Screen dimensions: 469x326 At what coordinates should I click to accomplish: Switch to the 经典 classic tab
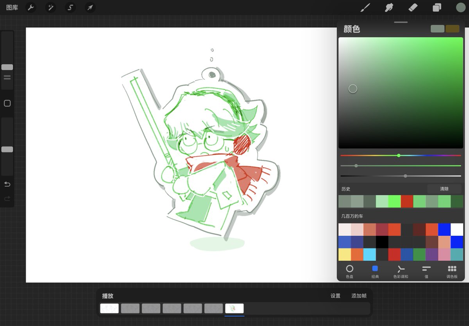click(x=375, y=272)
